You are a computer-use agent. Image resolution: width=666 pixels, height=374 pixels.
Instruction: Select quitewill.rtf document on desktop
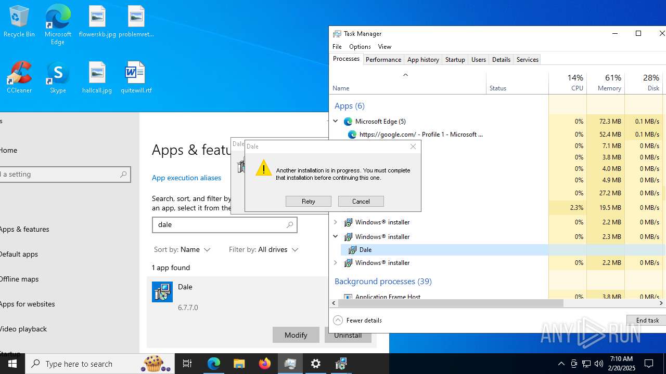coord(136,77)
